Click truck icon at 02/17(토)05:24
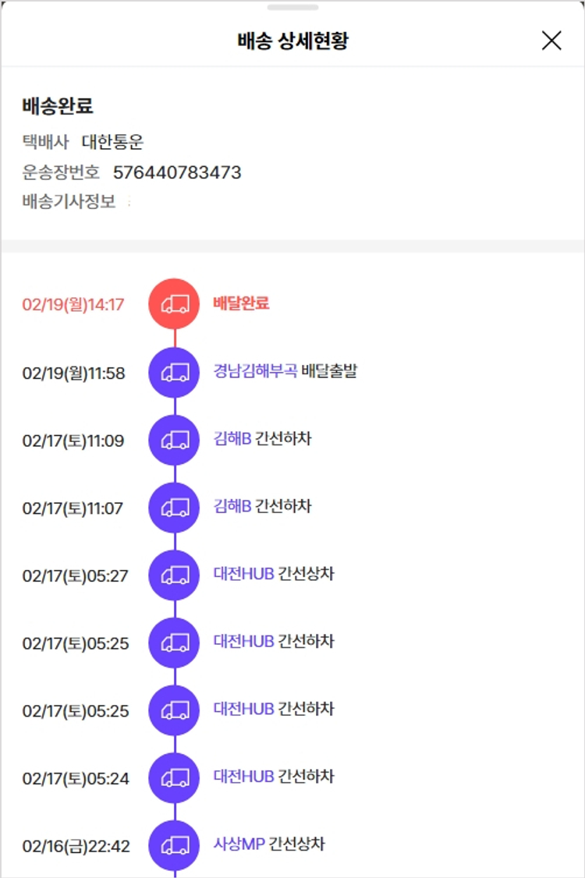The height and width of the screenshot is (878, 585). (175, 778)
